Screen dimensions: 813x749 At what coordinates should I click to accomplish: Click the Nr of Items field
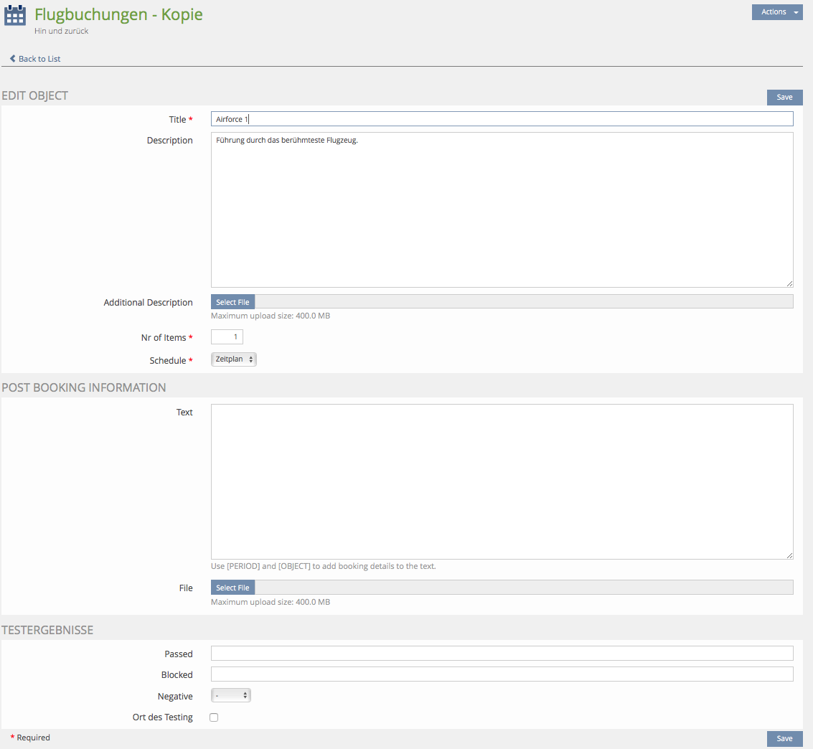point(227,337)
